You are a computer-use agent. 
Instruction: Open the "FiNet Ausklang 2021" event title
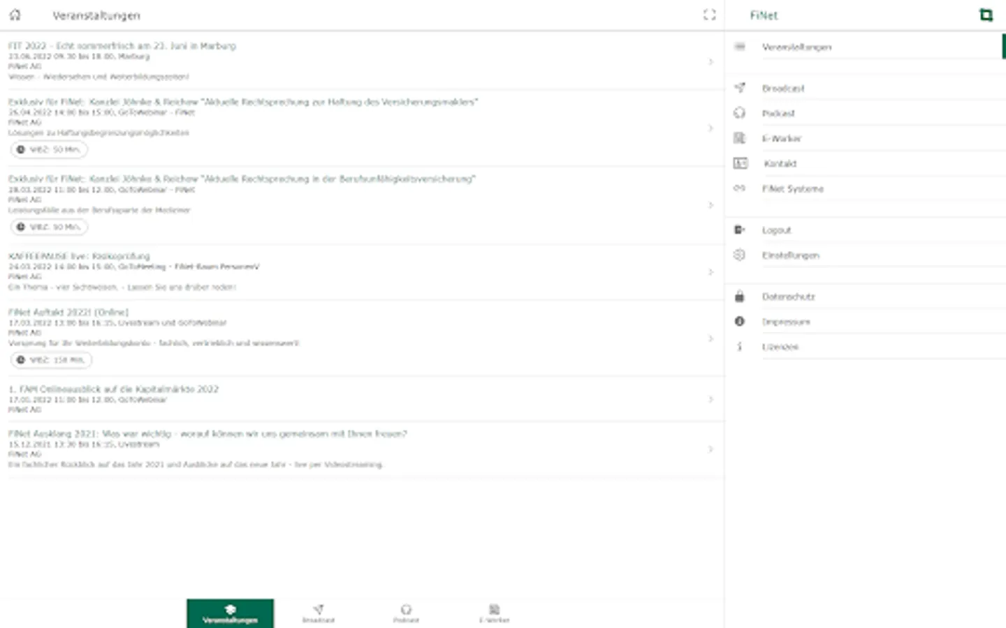(207, 433)
